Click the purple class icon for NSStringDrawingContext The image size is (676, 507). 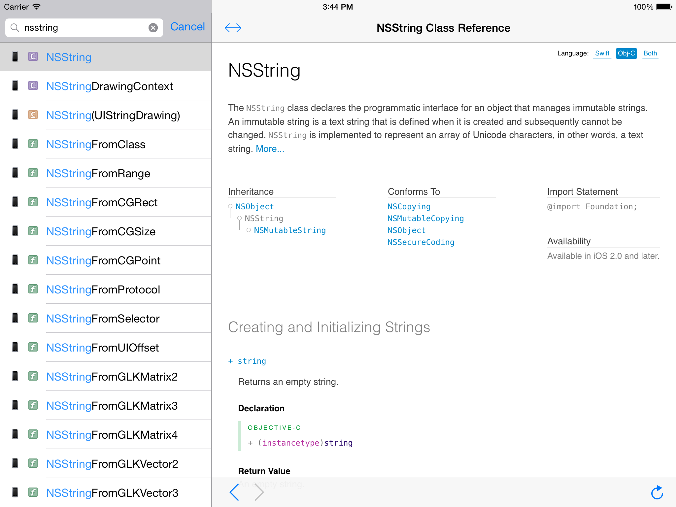[33, 86]
